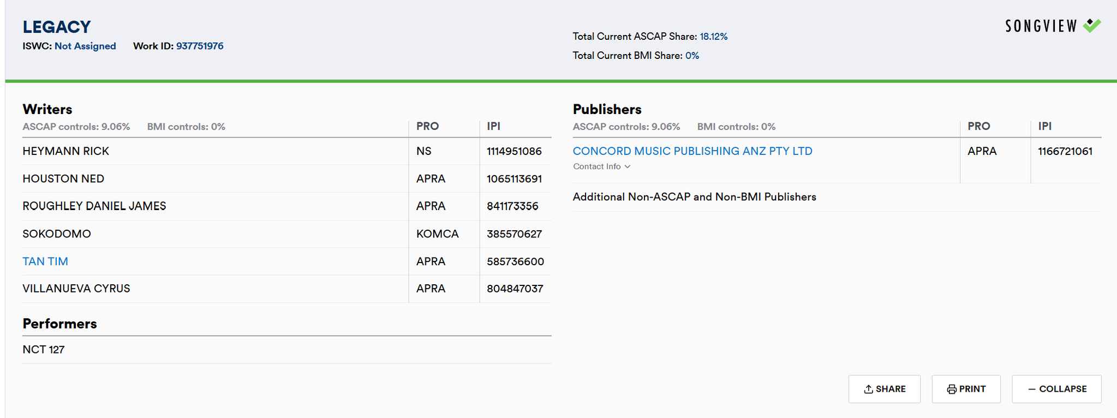Click APRA PRO in the Publishers table

[982, 151]
